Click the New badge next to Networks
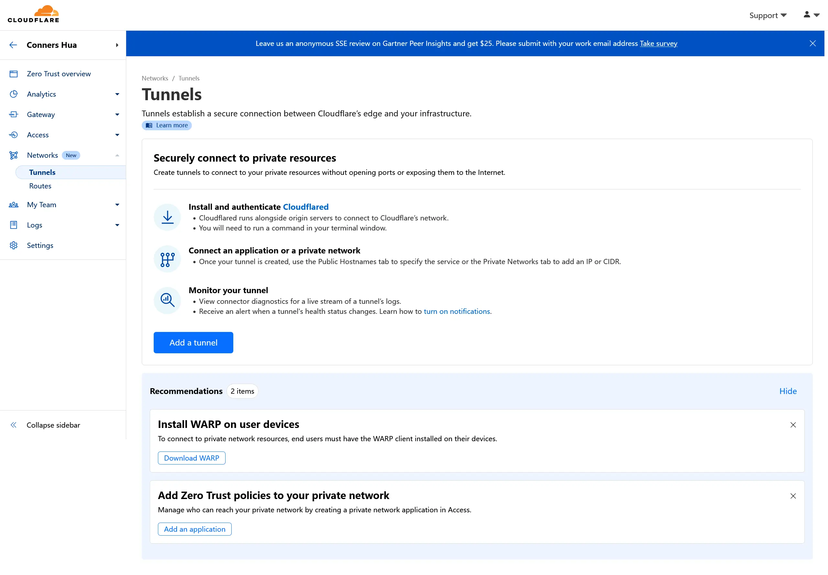Image resolution: width=828 pixels, height=575 pixels. pos(71,155)
